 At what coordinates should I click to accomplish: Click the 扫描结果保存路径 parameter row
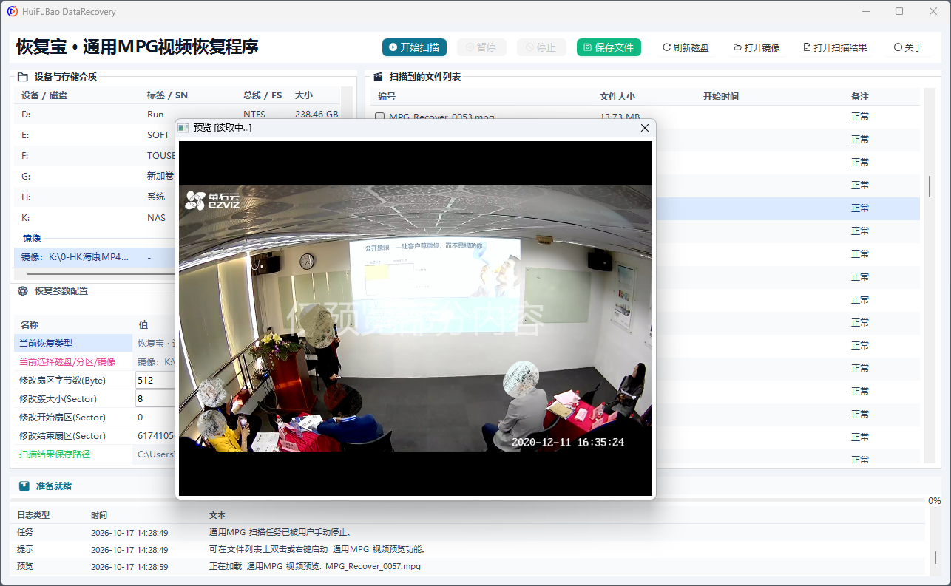95,454
